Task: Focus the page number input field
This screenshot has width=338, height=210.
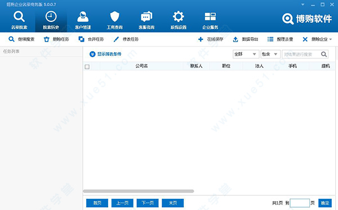Action: [x=300, y=203]
